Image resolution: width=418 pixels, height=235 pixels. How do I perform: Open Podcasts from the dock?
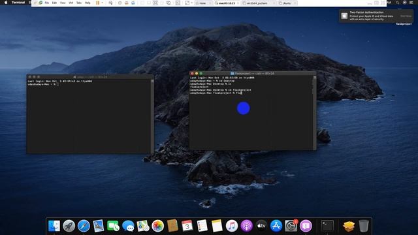pos(247,226)
